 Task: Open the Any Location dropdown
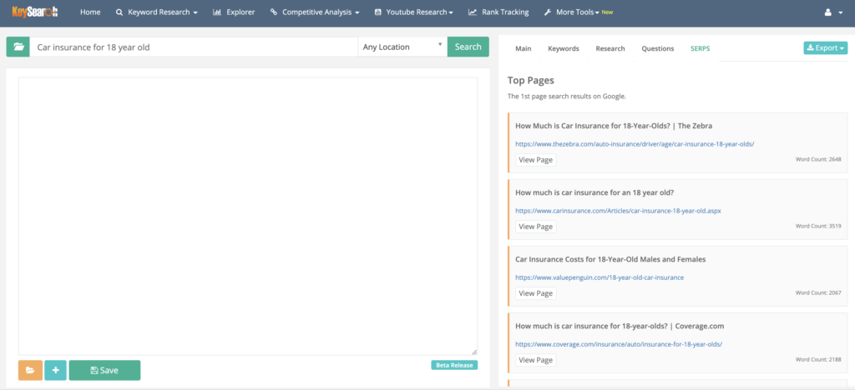click(402, 47)
